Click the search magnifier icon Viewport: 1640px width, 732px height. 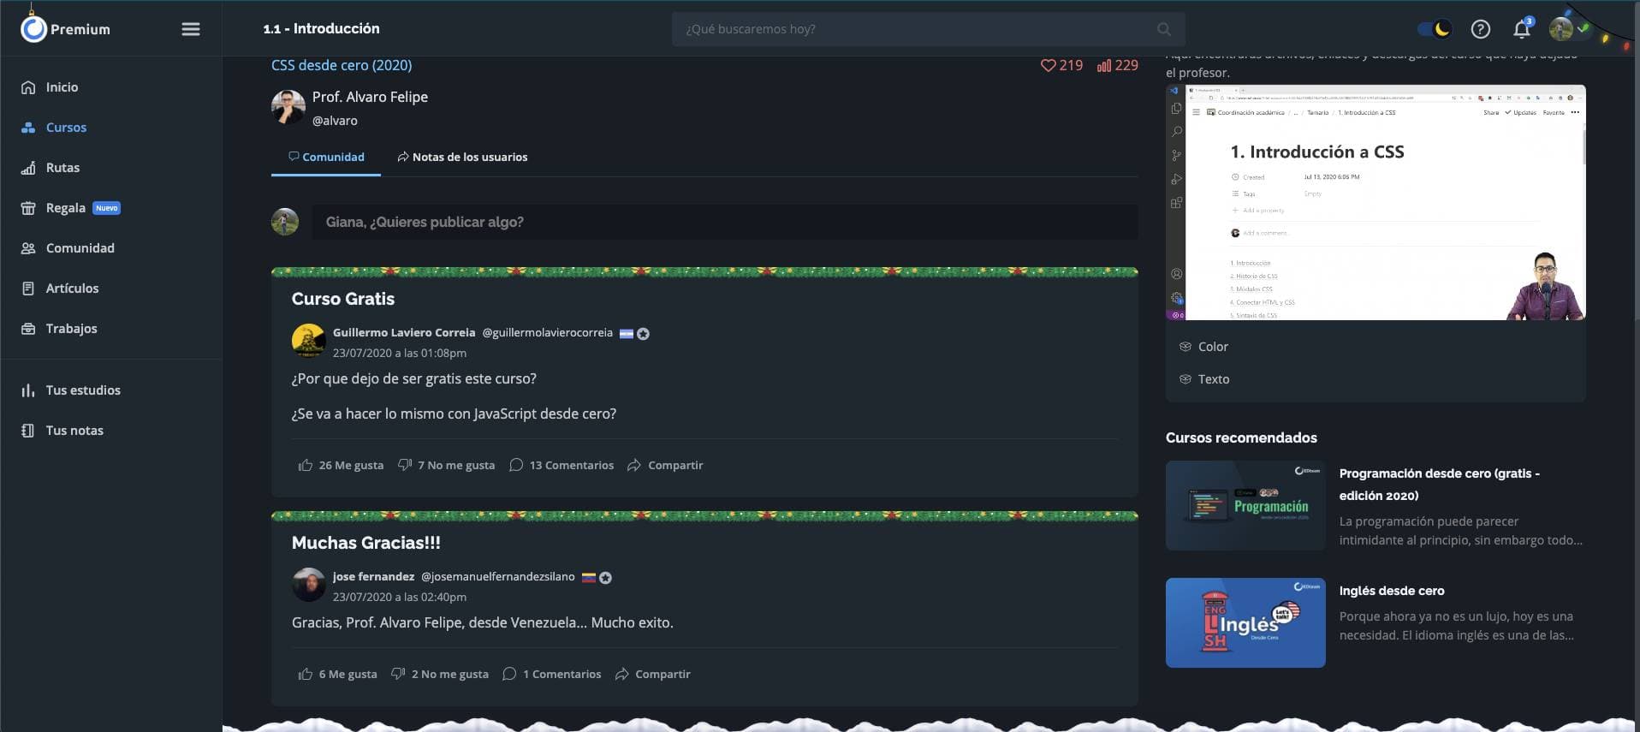[x=1163, y=29]
